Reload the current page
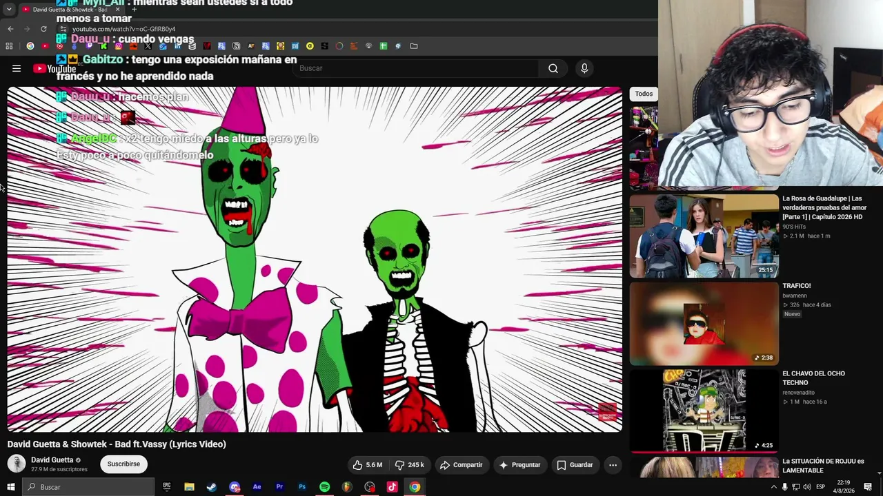This screenshot has height=496, width=883. pyautogui.click(x=43, y=29)
